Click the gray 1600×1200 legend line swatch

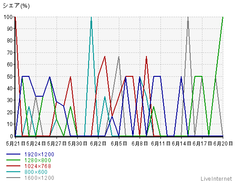click(13, 178)
